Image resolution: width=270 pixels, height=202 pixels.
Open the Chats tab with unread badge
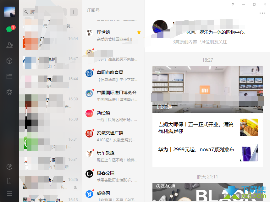pyautogui.click(x=9, y=29)
